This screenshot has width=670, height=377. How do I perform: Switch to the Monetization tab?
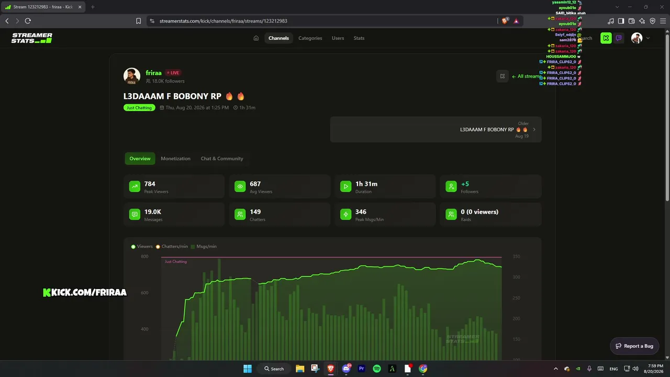click(175, 159)
